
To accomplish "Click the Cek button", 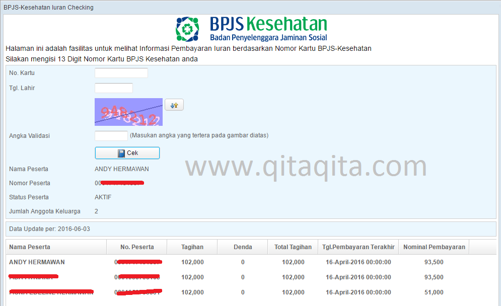I will 127,153.
